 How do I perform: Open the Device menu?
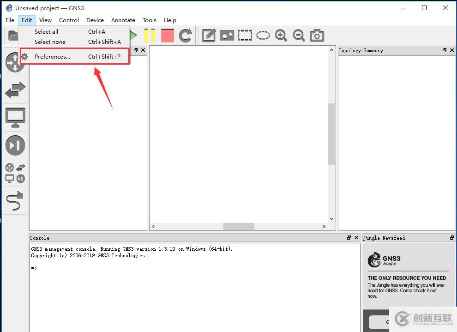click(x=95, y=20)
